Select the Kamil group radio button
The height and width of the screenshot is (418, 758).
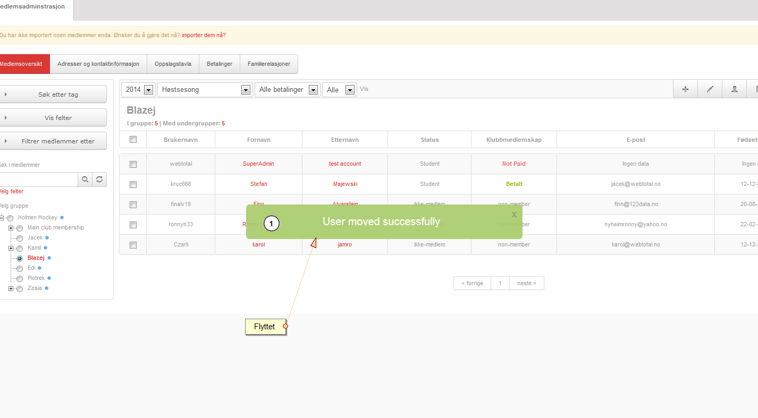tap(20, 248)
